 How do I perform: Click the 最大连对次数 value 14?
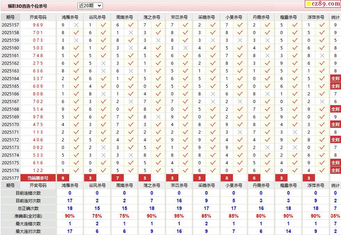coord(289,231)
